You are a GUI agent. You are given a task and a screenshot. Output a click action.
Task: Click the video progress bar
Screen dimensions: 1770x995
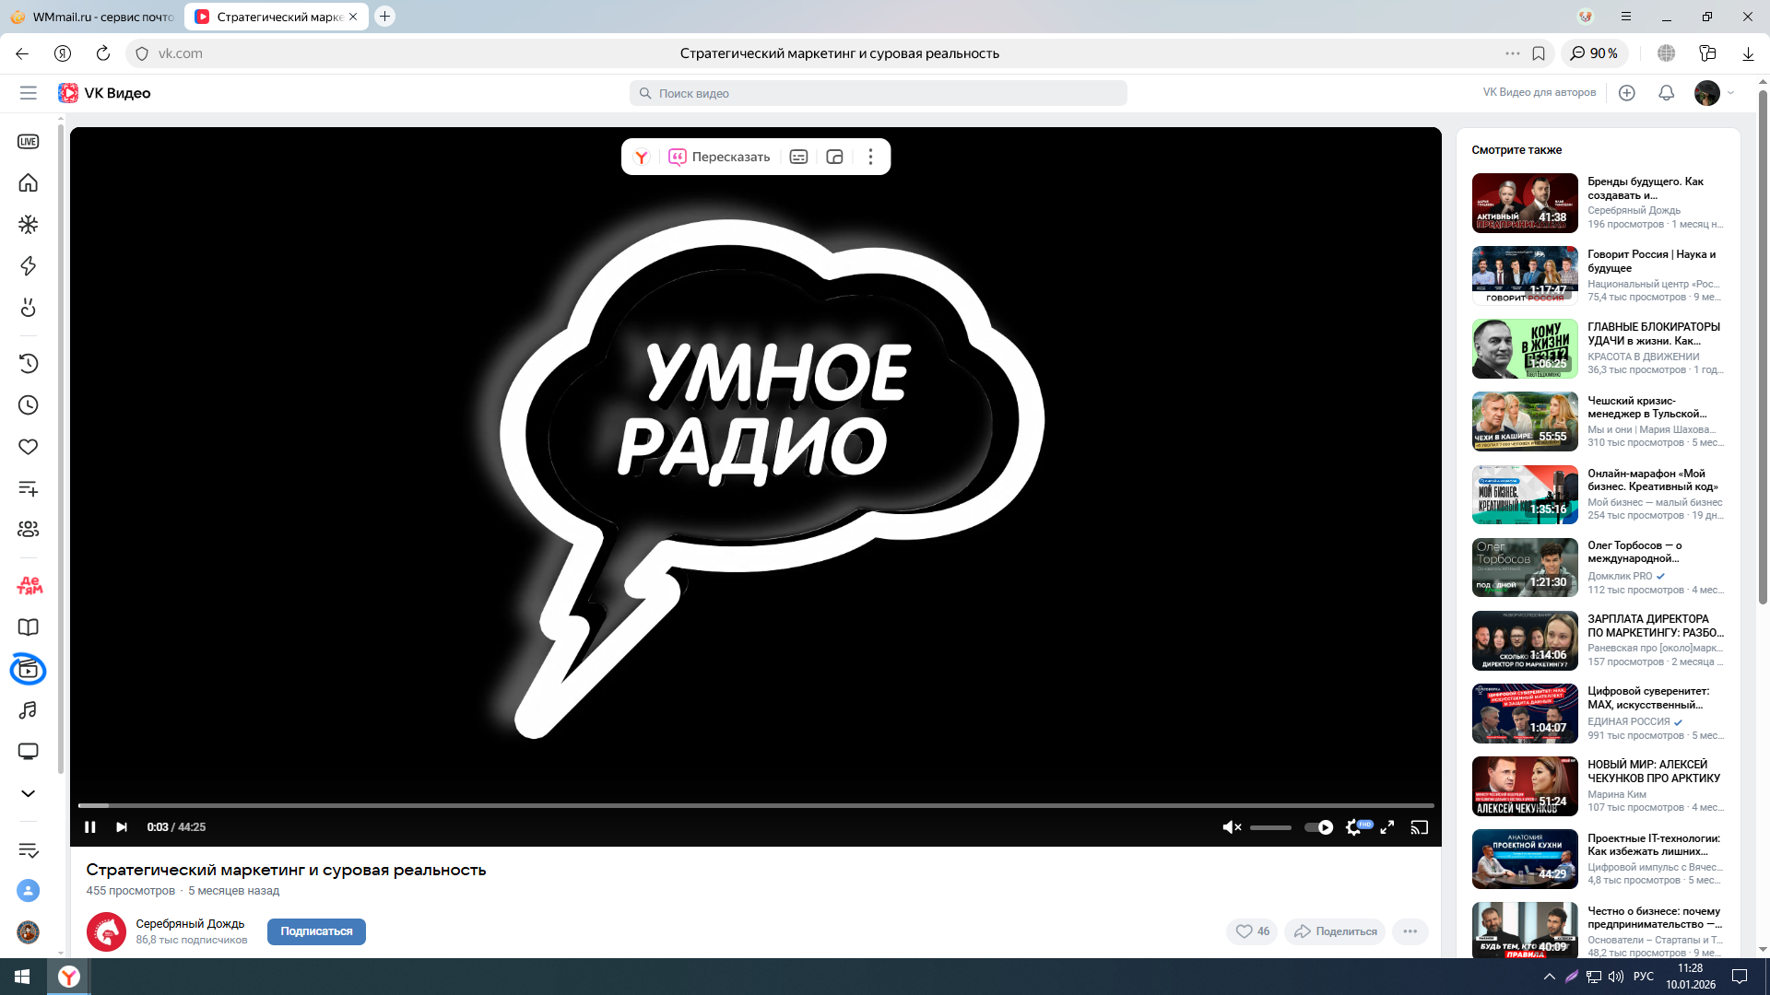tap(756, 805)
